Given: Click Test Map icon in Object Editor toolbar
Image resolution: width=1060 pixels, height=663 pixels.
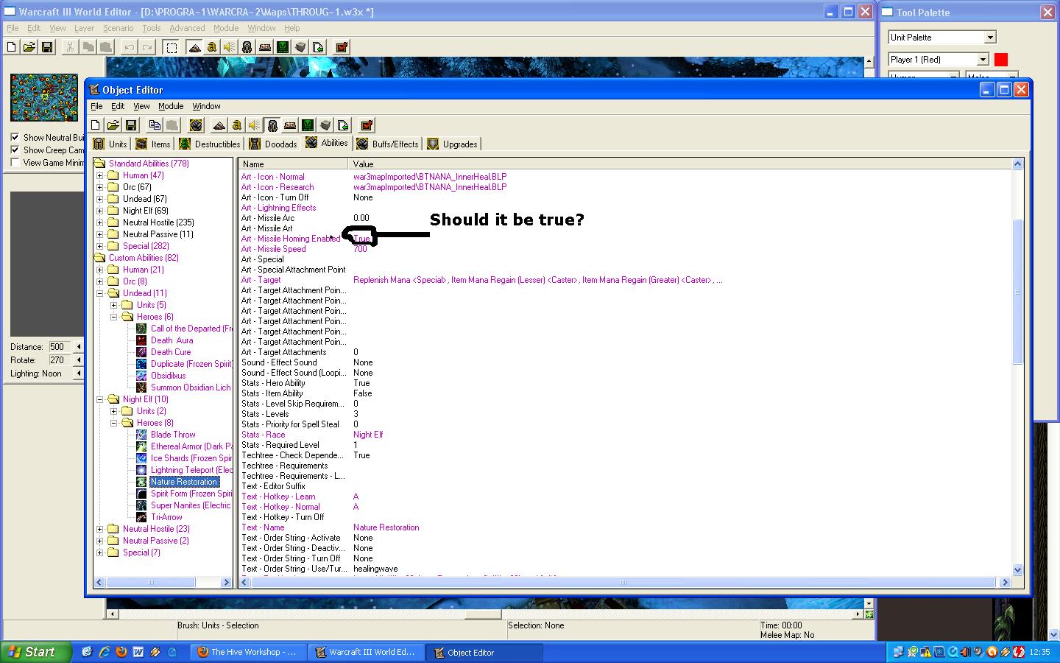Looking at the screenshot, I should (x=367, y=125).
